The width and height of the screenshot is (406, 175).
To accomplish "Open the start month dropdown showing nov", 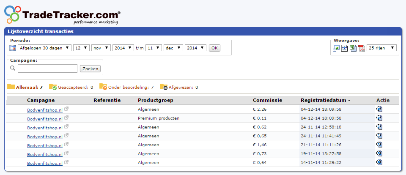I will tap(101, 48).
